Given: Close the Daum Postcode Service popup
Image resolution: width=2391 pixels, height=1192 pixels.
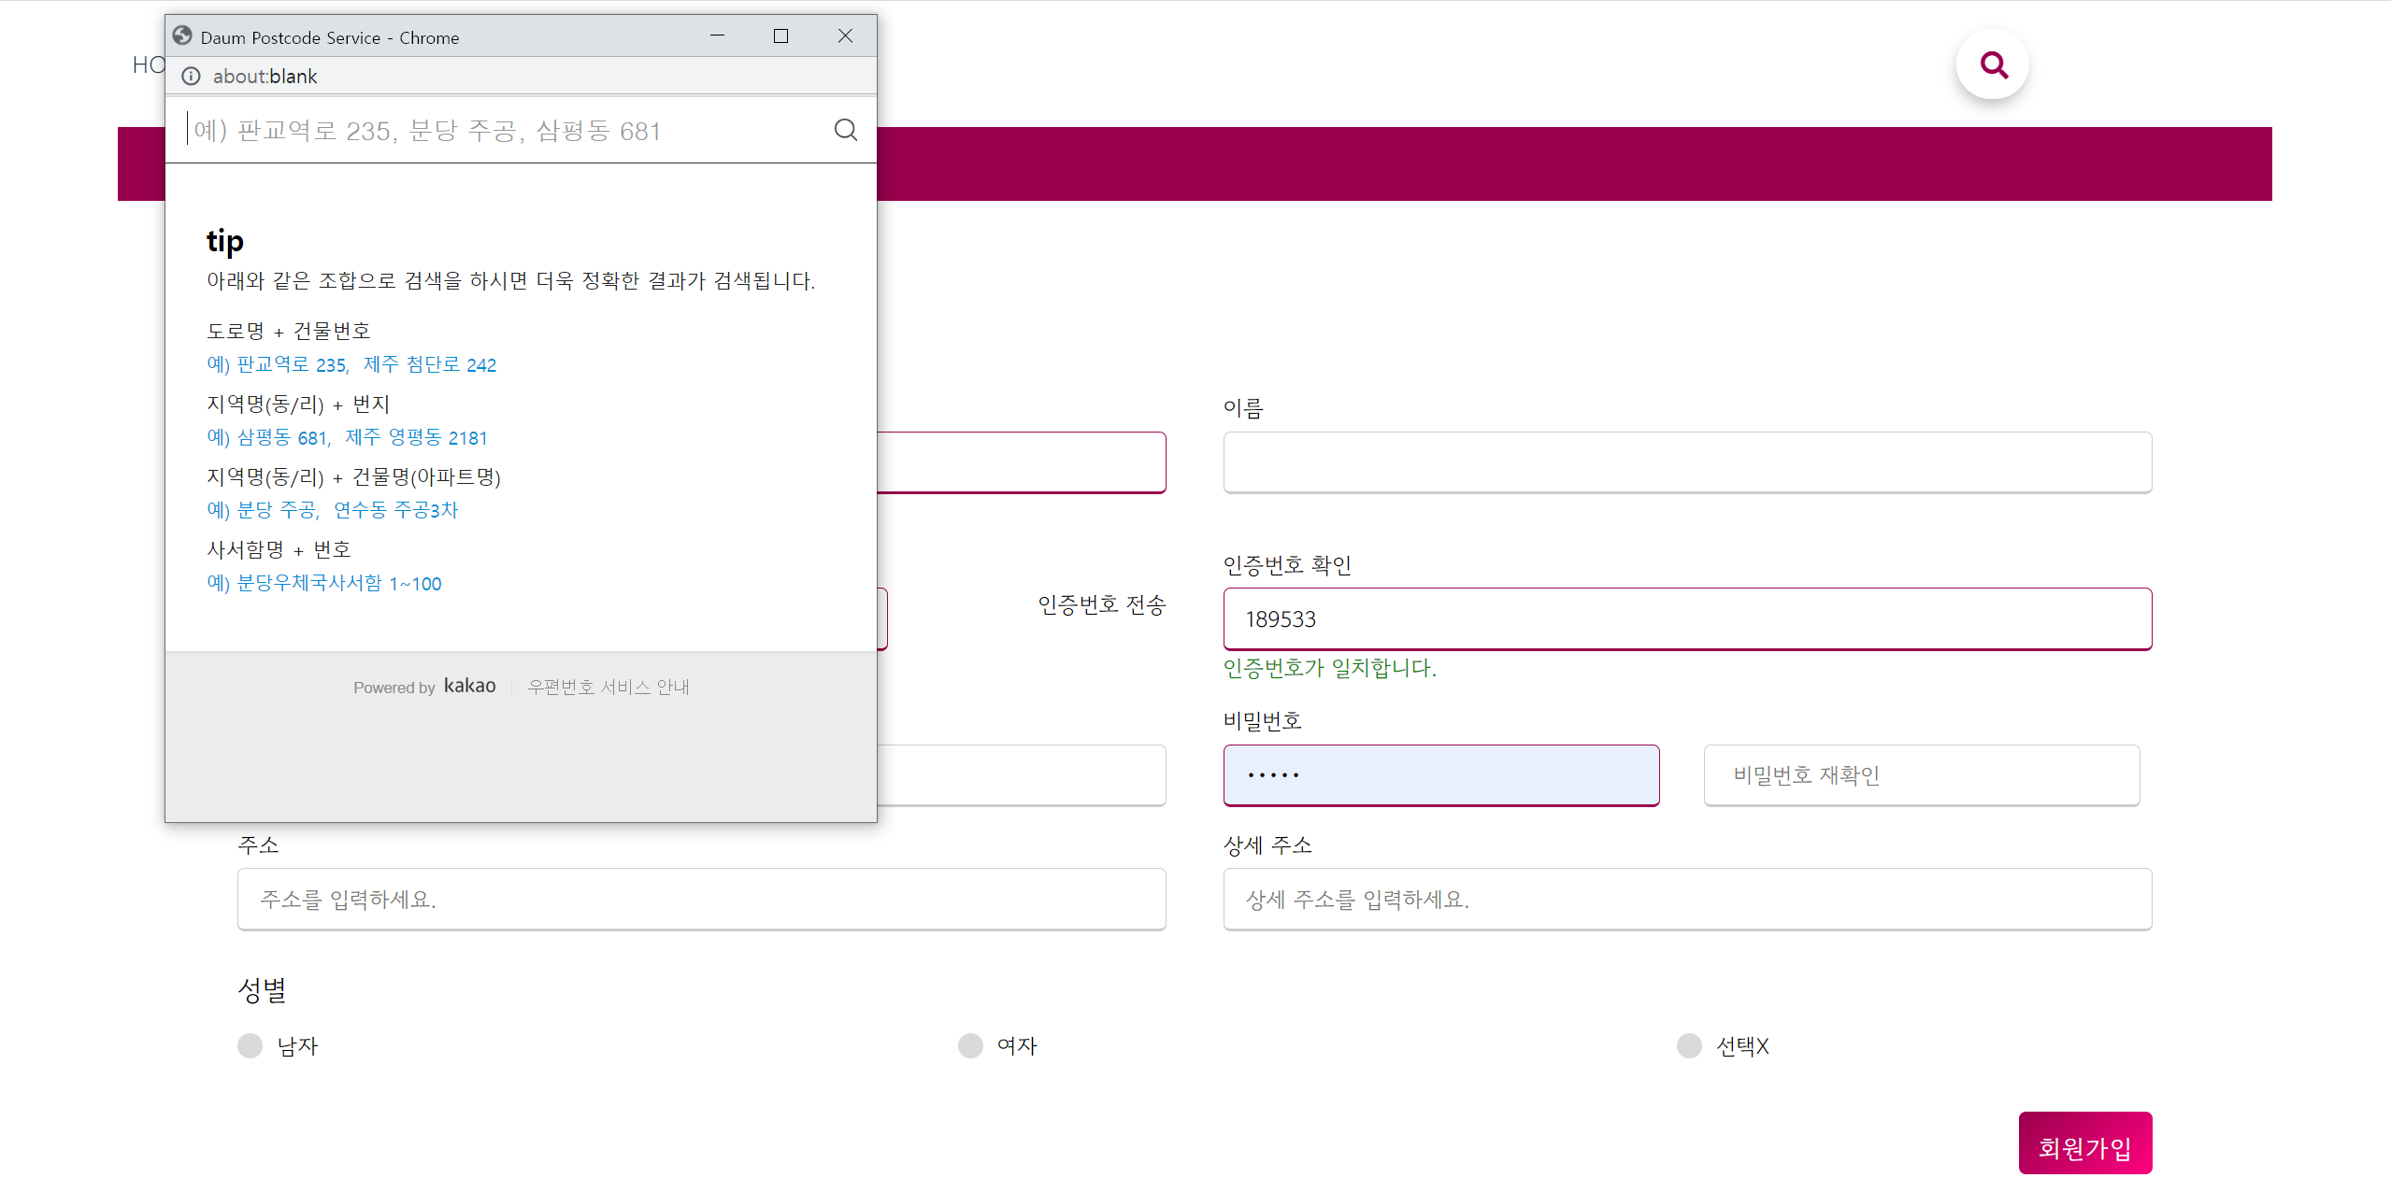Looking at the screenshot, I should [845, 36].
